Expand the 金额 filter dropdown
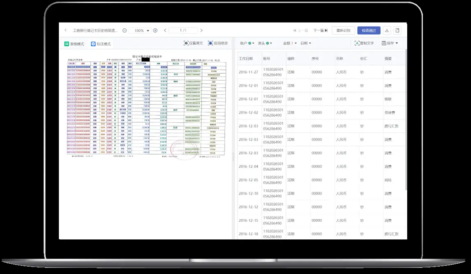This screenshot has height=274, width=471. tap(289, 43)
